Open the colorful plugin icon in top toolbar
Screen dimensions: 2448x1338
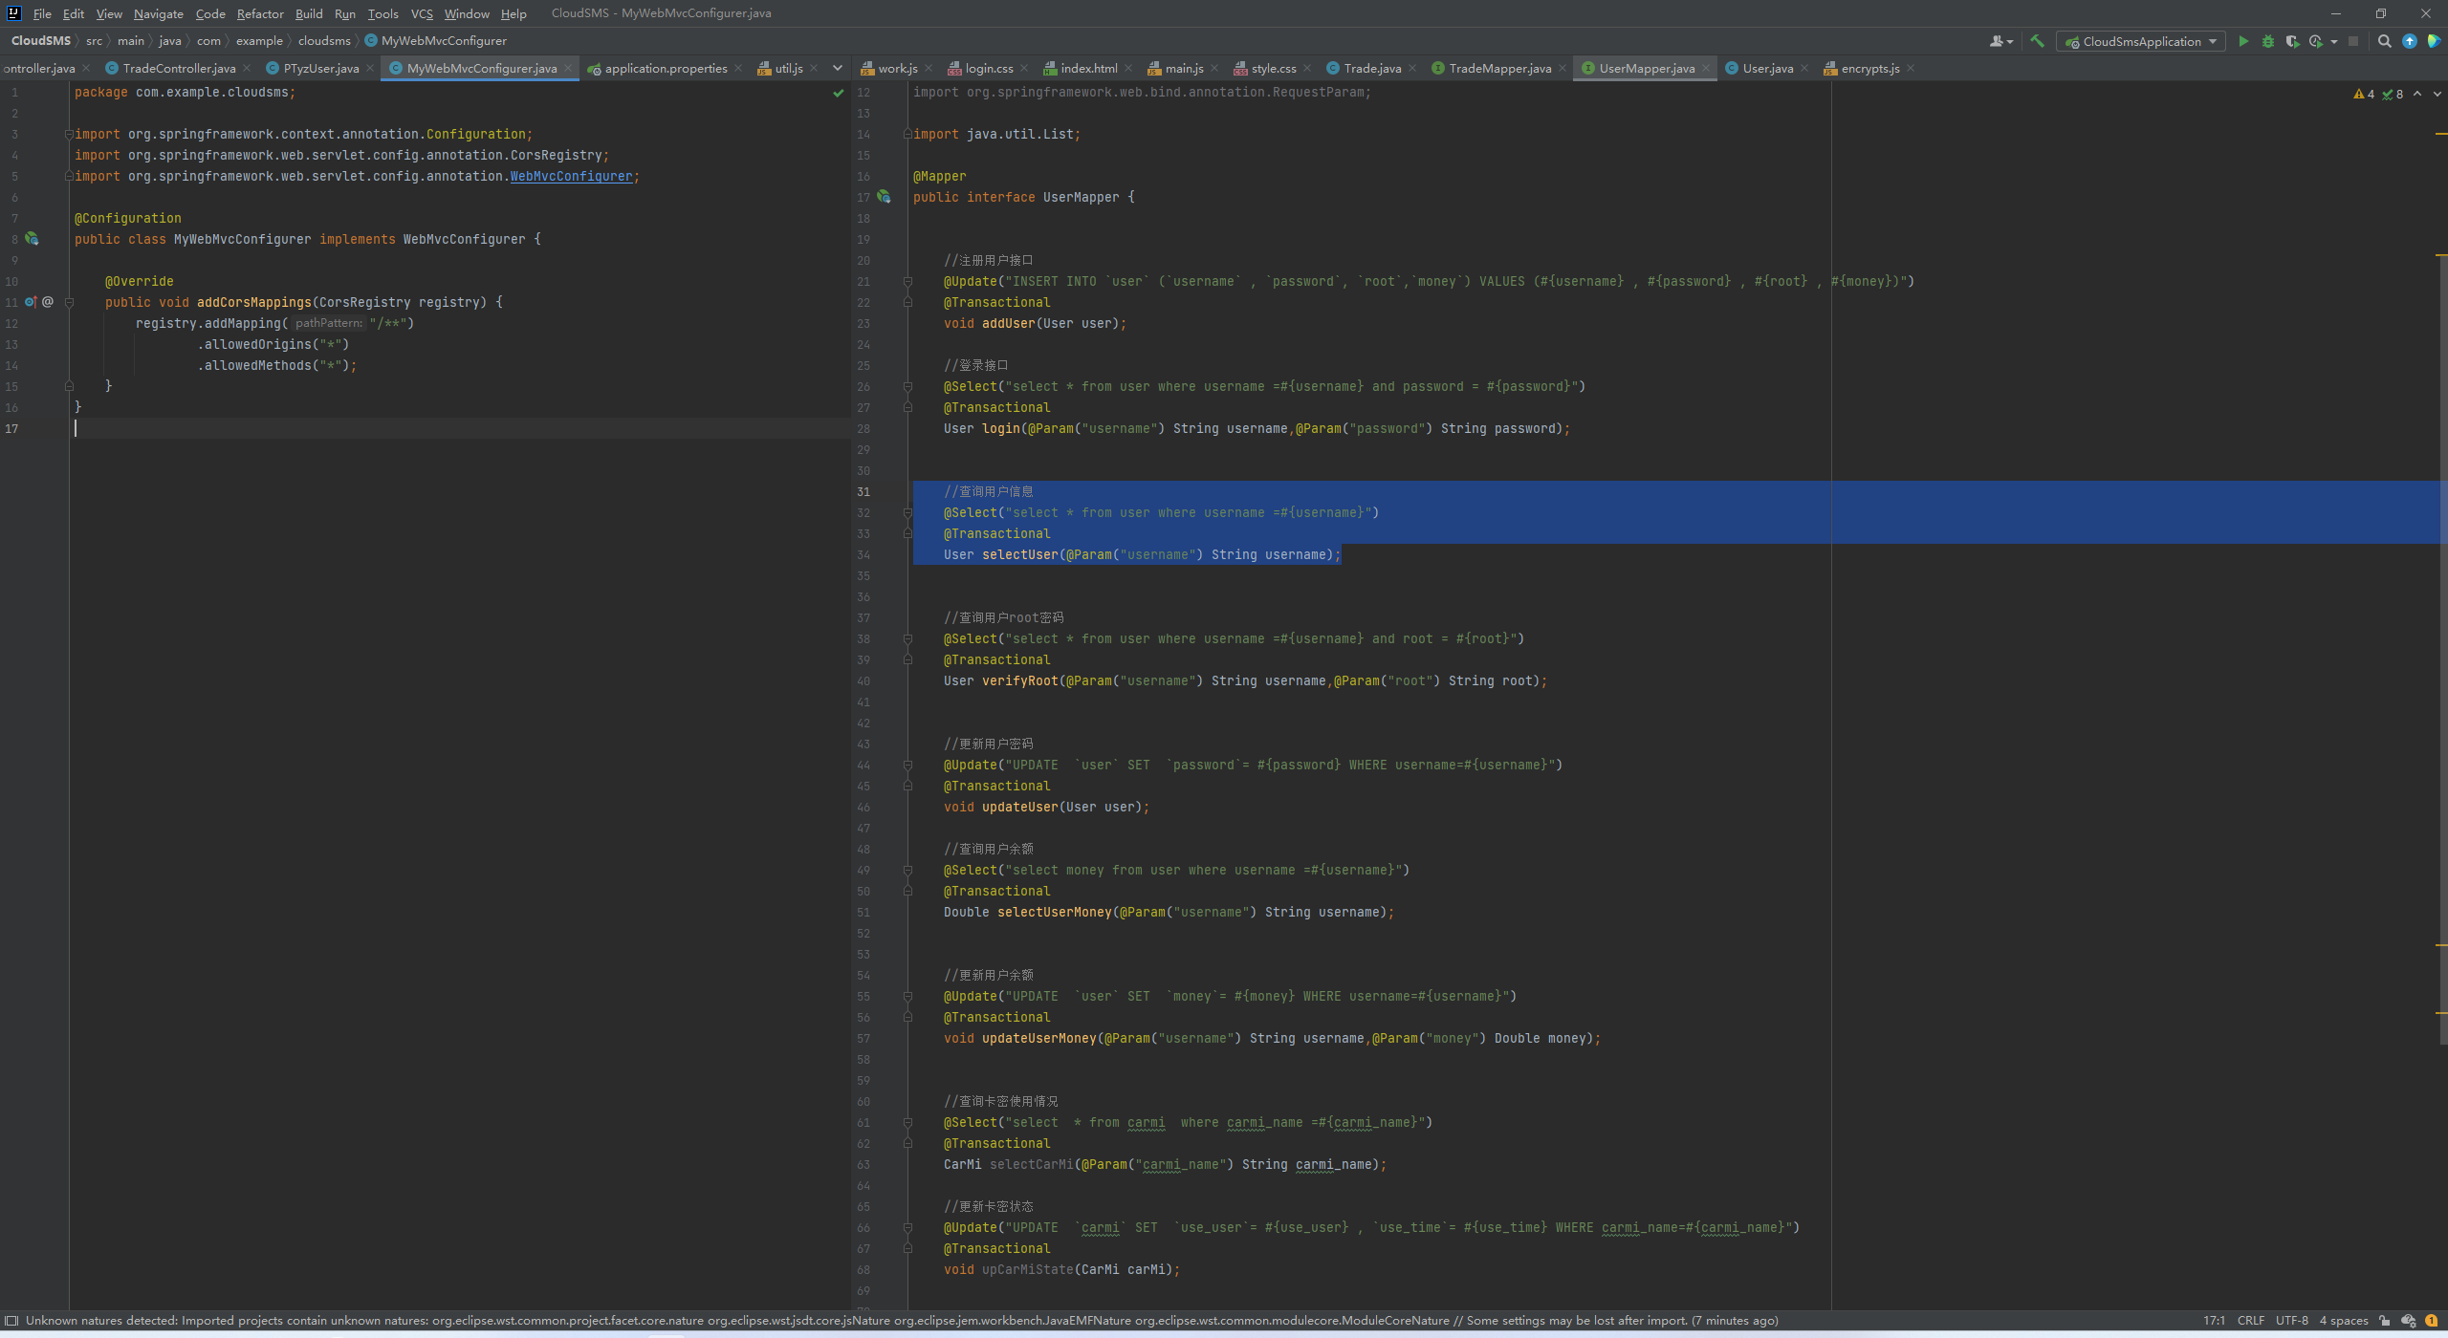[x=2434, y=41]
